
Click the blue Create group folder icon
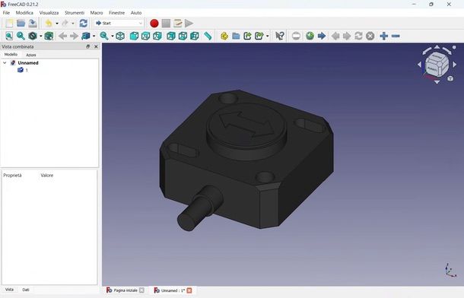[x=236, y=36]
